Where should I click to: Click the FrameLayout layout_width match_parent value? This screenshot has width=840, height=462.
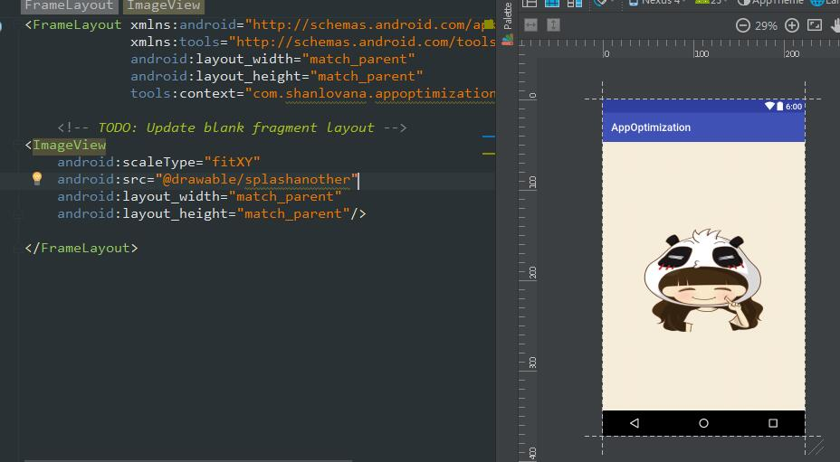point(358,59)
